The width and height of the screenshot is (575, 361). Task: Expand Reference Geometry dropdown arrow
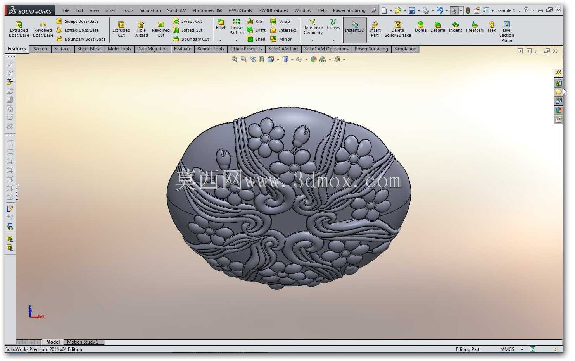point(313,40)
